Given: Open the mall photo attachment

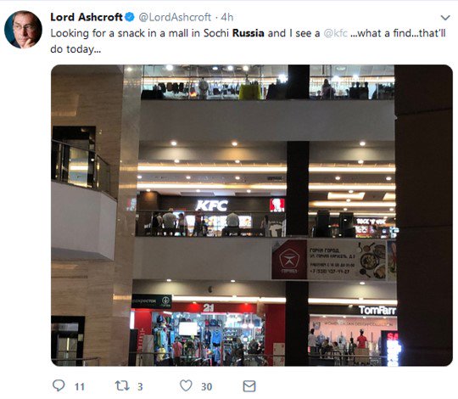Looking at the screenshot, I should tap(252, 216).
